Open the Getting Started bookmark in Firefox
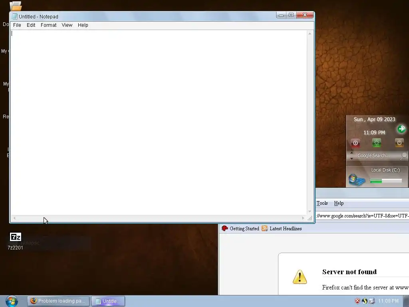Viewport: 409px width, 307px height. 240,228
